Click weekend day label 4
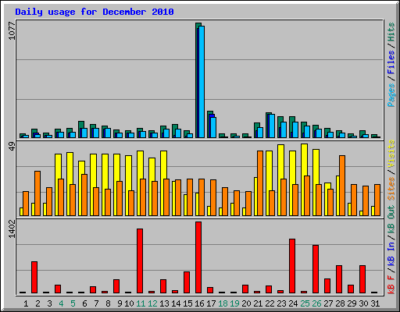This screenshot has width=400, height=312. click(61, 303)
